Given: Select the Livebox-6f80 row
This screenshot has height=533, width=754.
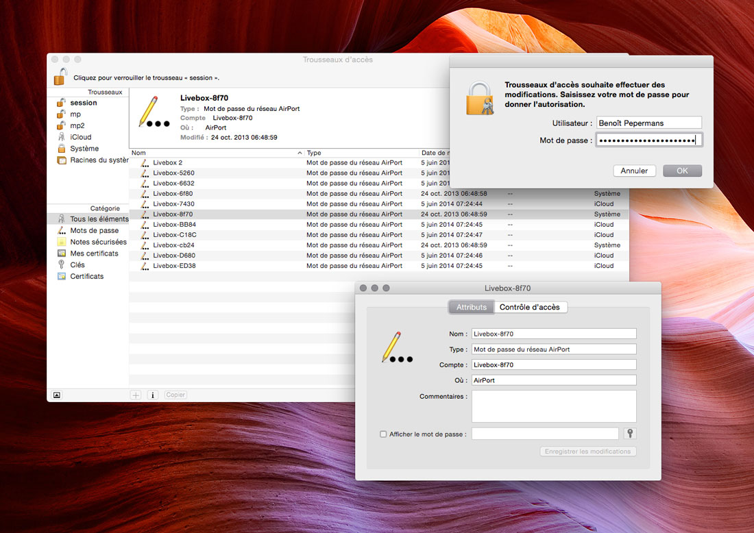Looking at the screenshot, I should click(x=378, y=194).
